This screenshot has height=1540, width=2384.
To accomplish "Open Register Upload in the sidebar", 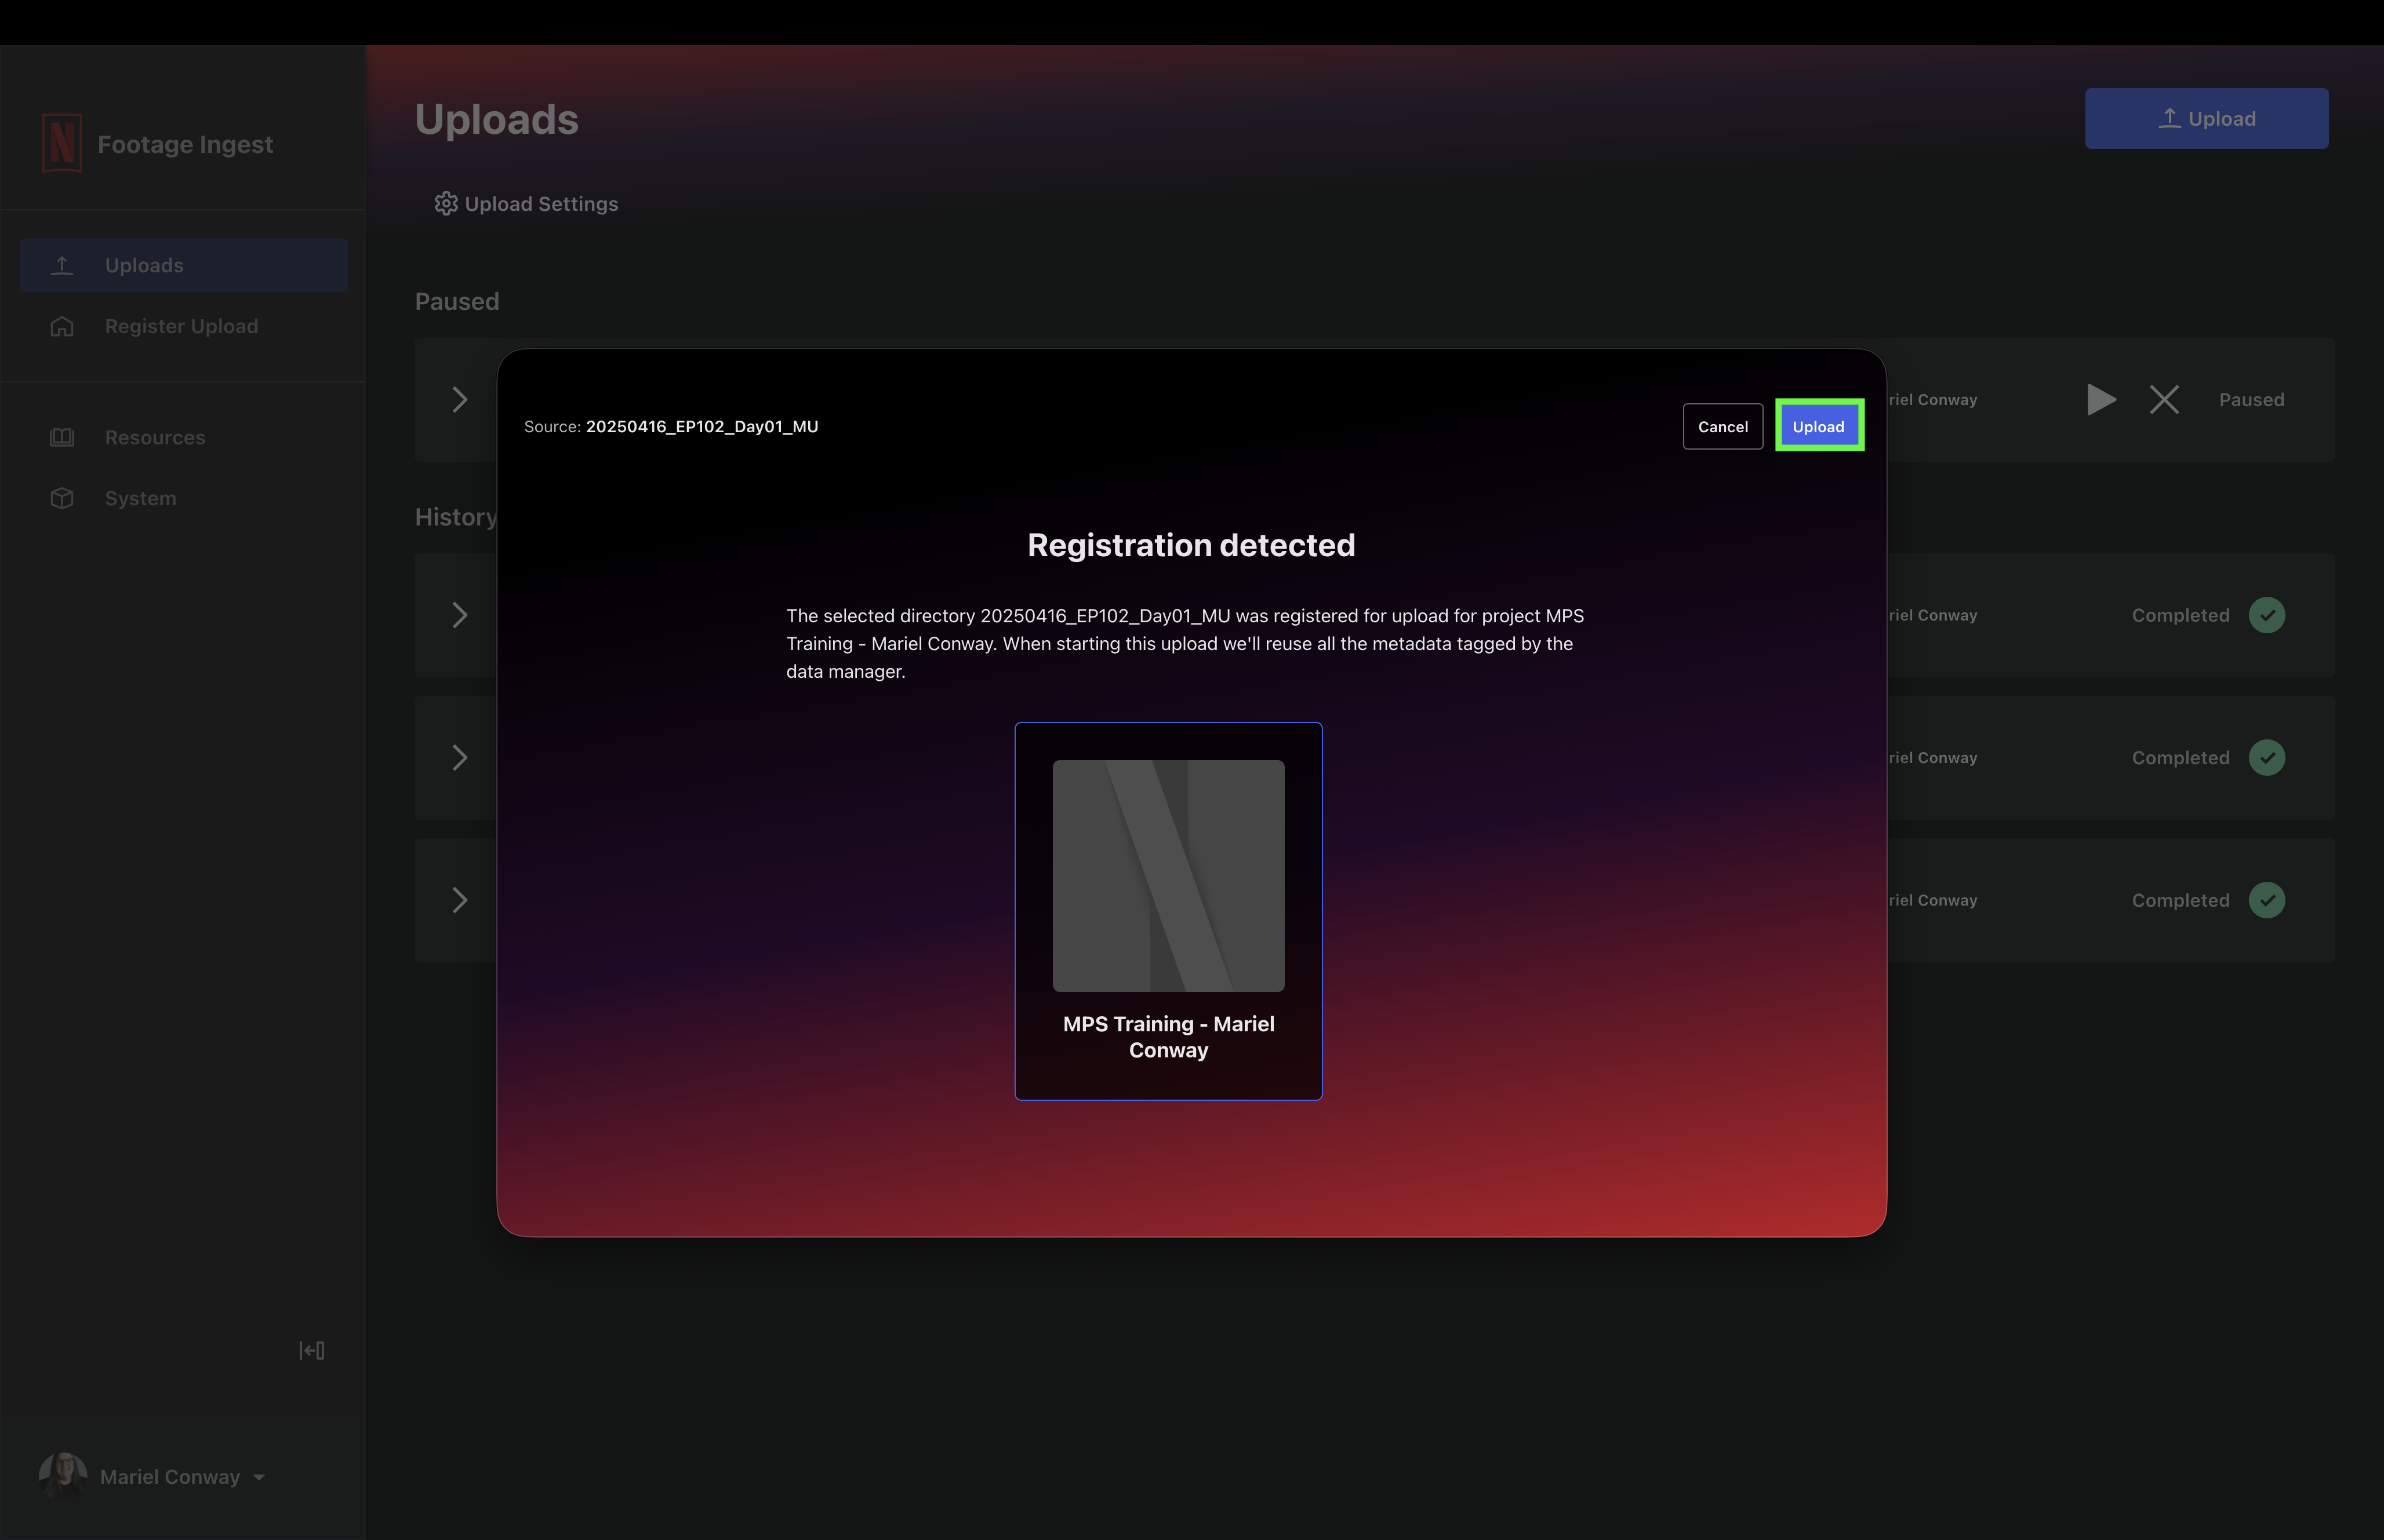I will pos(184,326).
